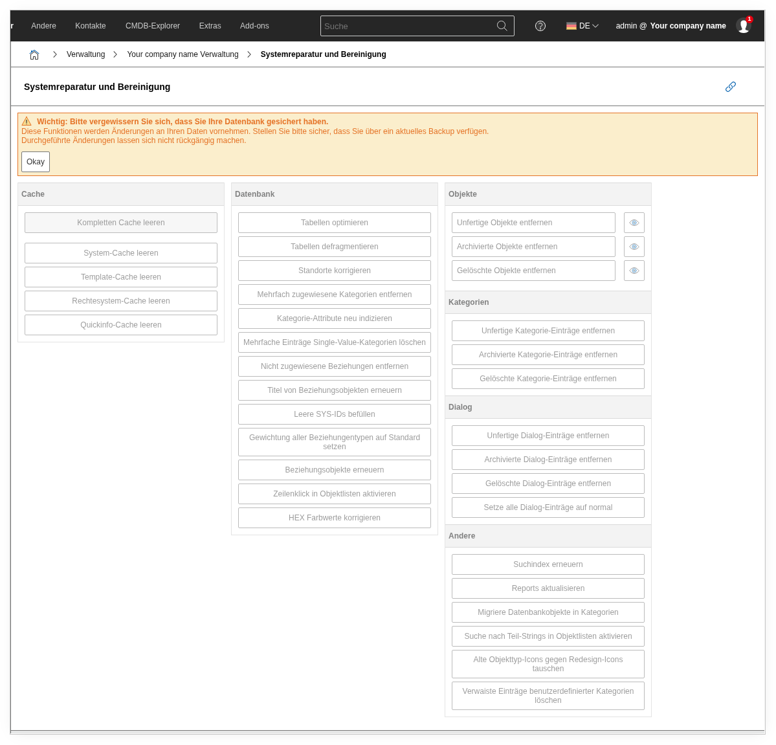776x745 pixels.
Task: Expand the DE language dropdown
Action: [595, 26]
